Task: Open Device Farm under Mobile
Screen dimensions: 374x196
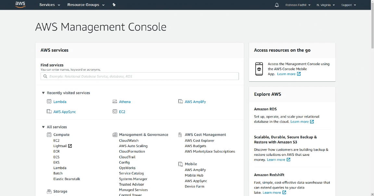Action: 194,187
